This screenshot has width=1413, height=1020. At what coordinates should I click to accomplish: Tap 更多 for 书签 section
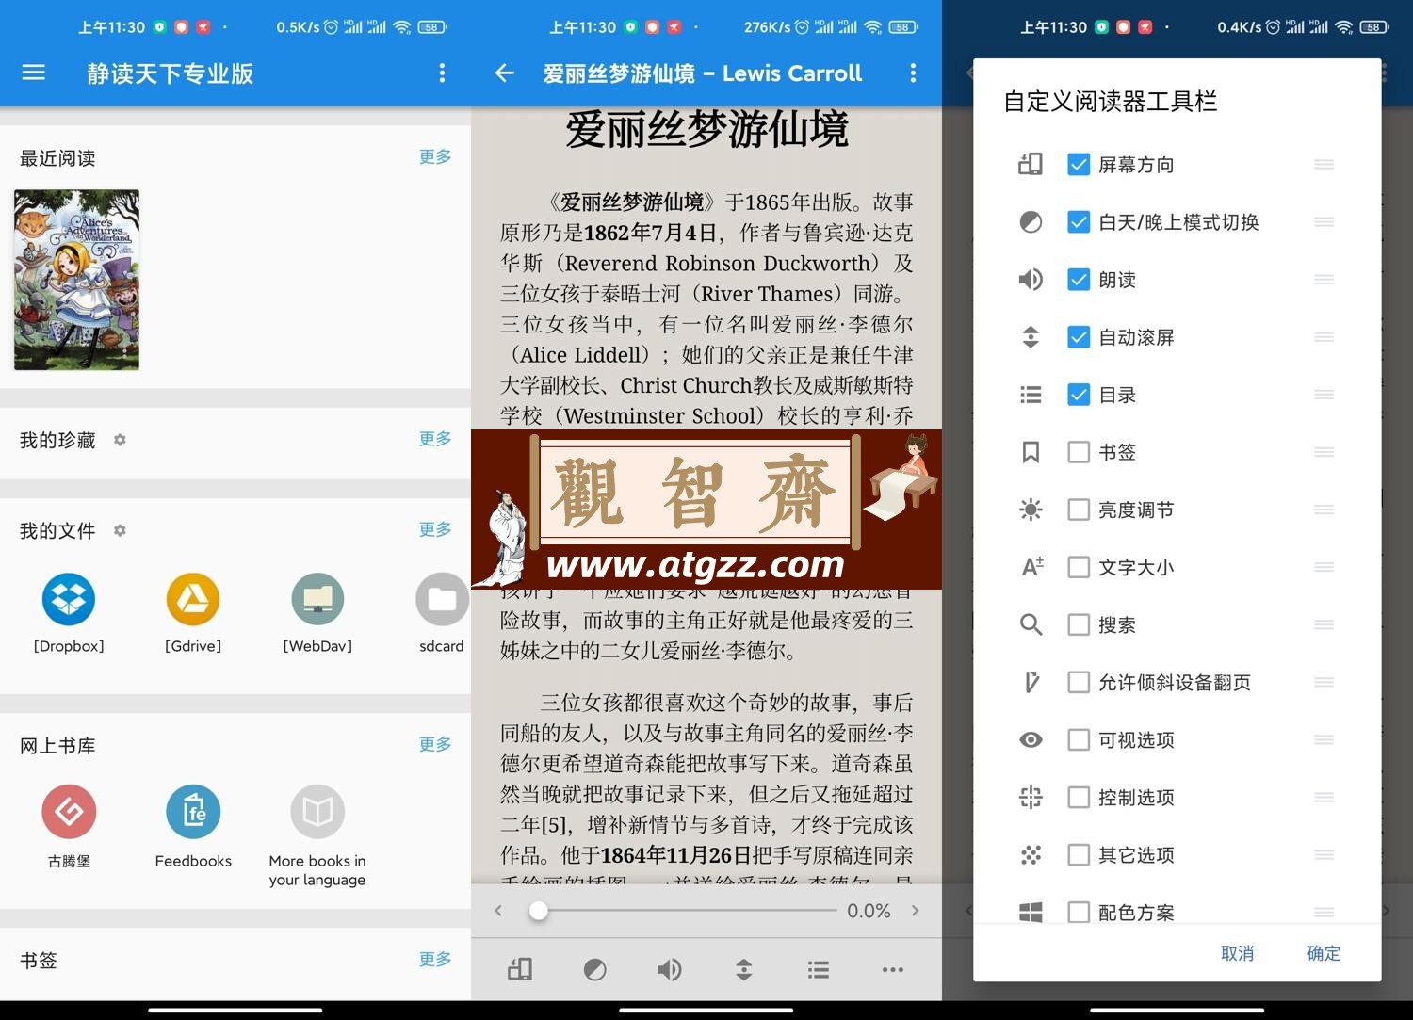tap(435, 959)
